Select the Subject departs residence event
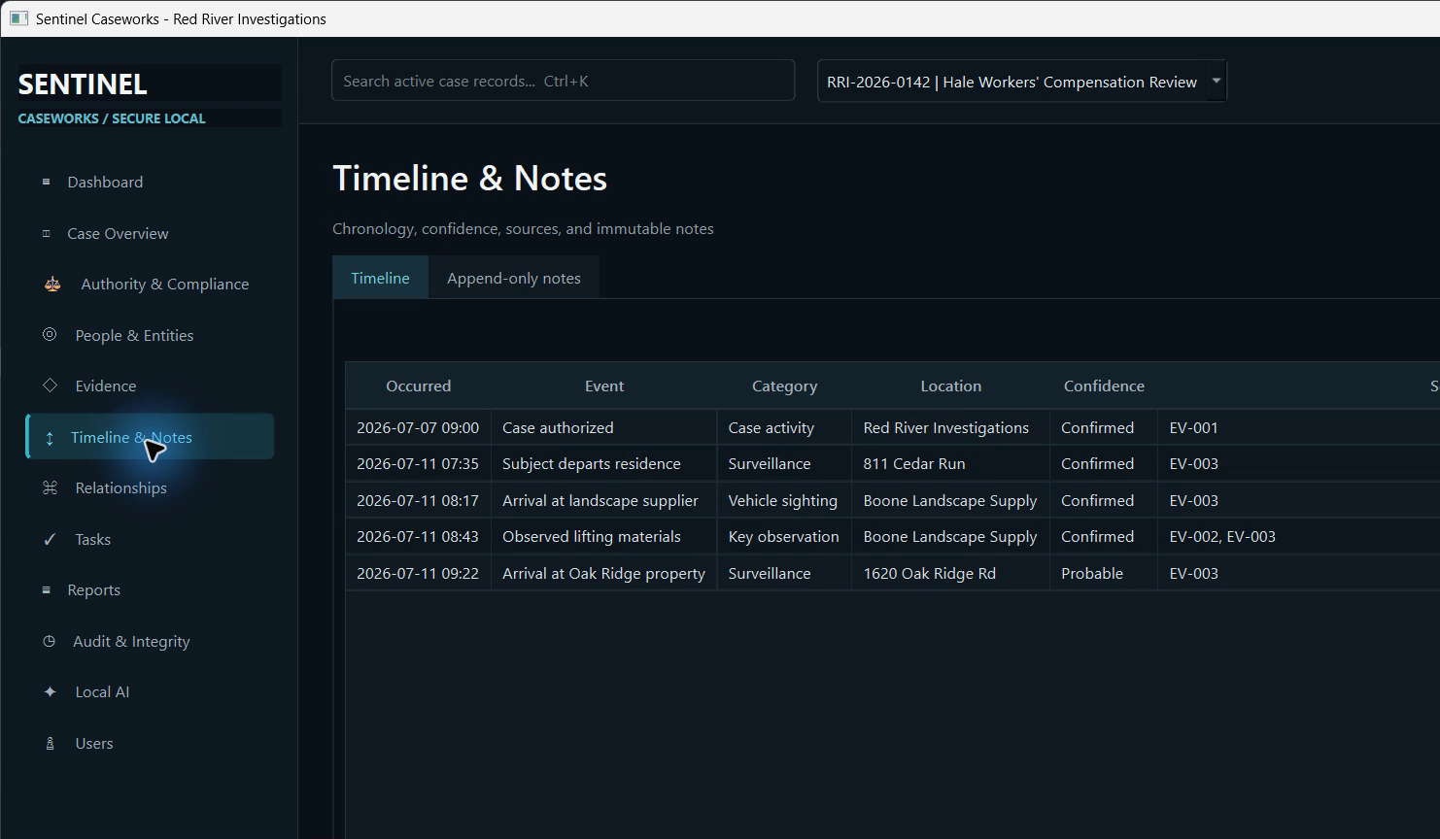Image resolution: width=1440 pixels, height=839 pixels. click(603, 464)
